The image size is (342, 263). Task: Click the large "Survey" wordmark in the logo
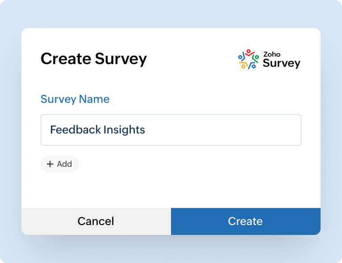point(281,63)
